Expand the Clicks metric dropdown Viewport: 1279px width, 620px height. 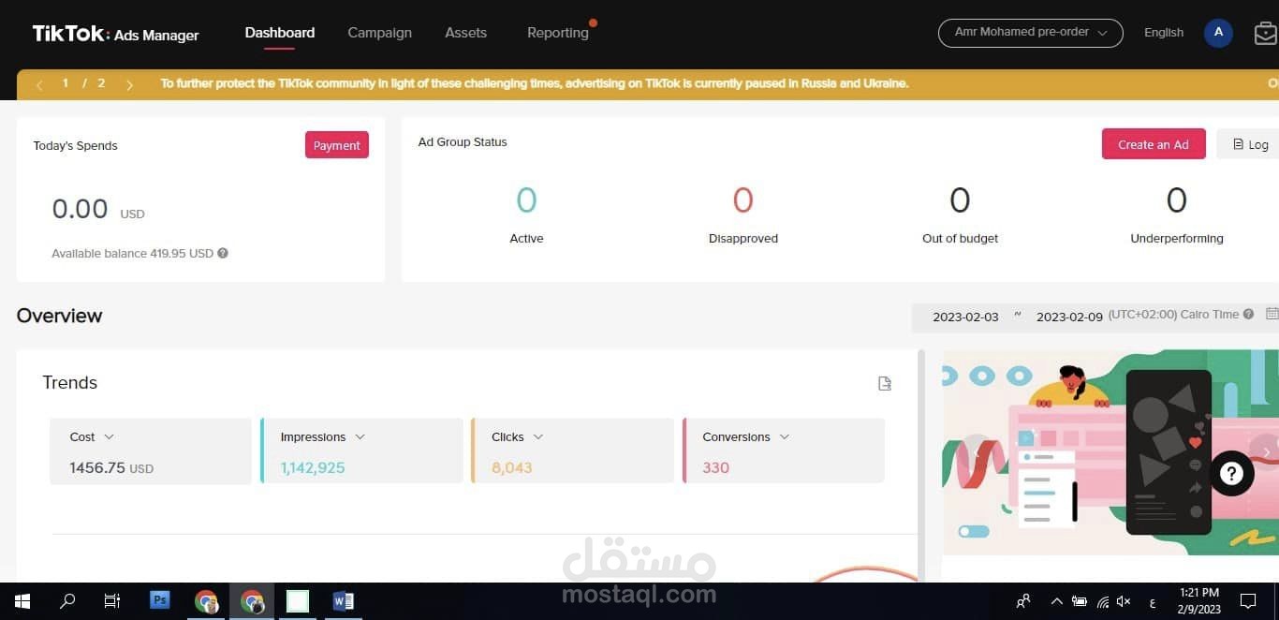(537, 436)
